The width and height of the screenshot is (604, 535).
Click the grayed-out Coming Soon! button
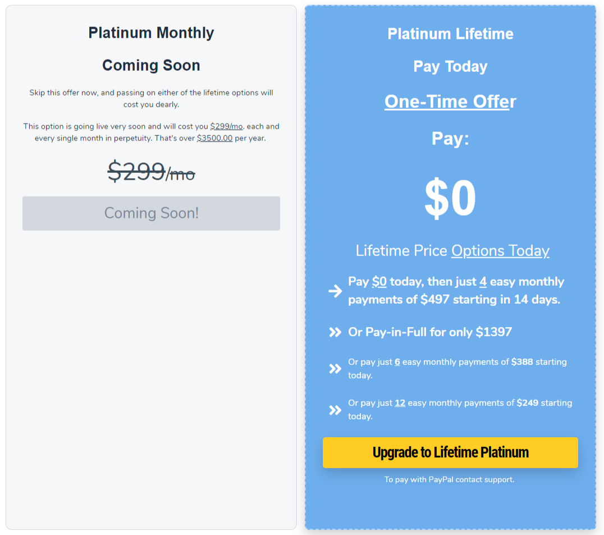(151, 213)
